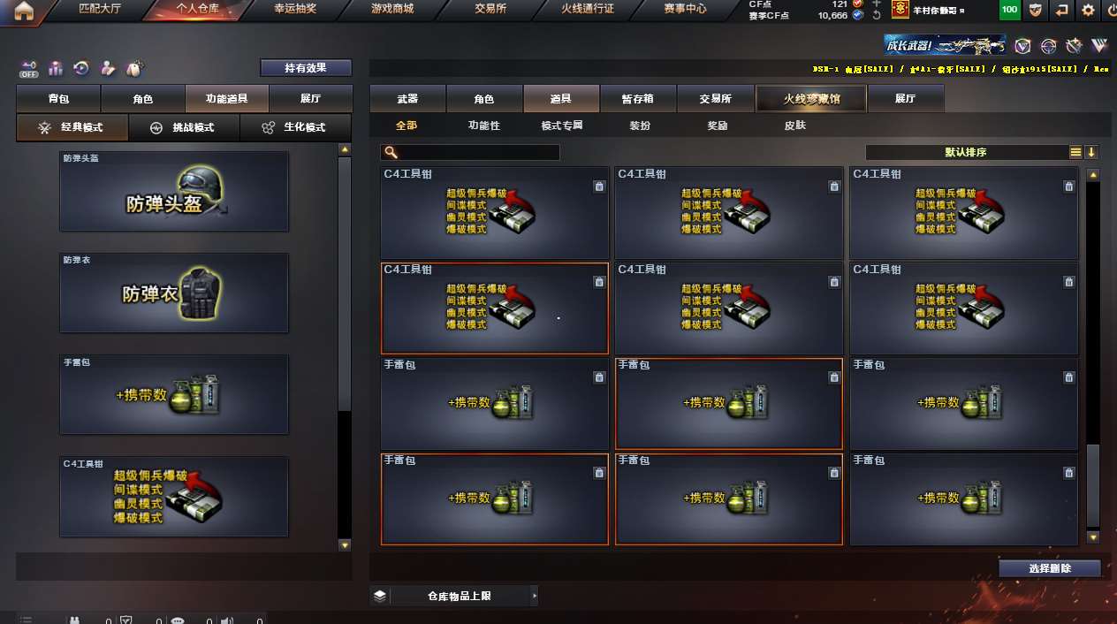Click the 持有效果 button
Viewport: 1117px width, 624px height.
coord(306,67)
